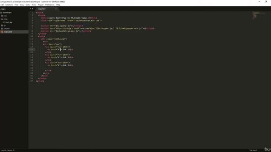Click the minimap code preview
271x152 pixels.
(x=258, y=15)
